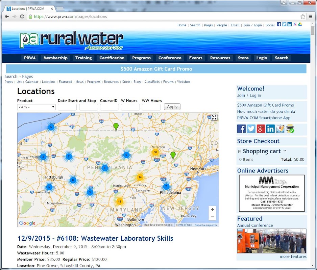Open the Conference menu

pos(170,58)
